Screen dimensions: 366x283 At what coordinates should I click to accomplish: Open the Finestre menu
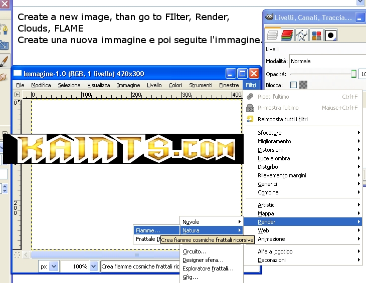[229, 85]
